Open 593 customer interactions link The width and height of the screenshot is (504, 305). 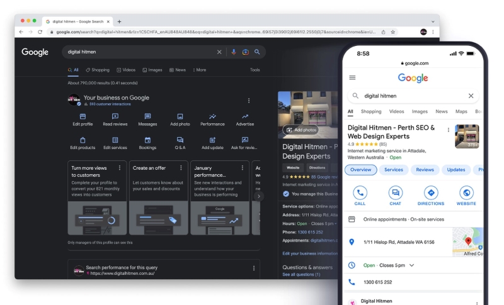coord(110,104)
